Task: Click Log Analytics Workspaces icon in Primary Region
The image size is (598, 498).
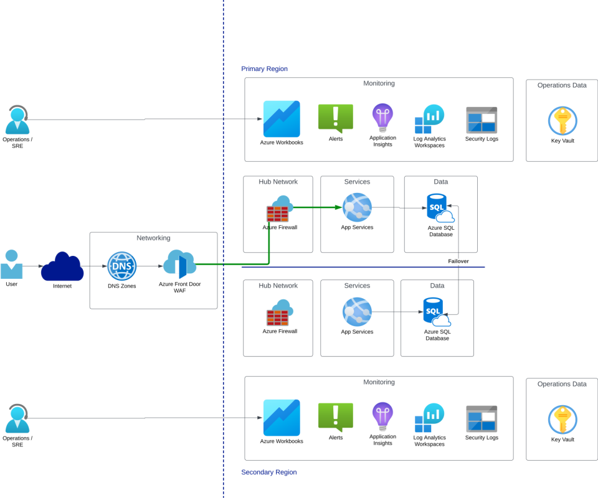Action: click(429, 119)
